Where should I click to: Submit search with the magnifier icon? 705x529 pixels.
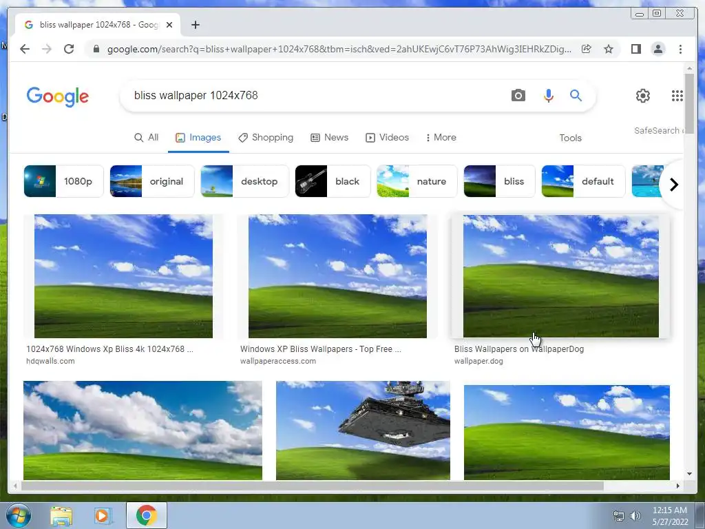(576, 95)
